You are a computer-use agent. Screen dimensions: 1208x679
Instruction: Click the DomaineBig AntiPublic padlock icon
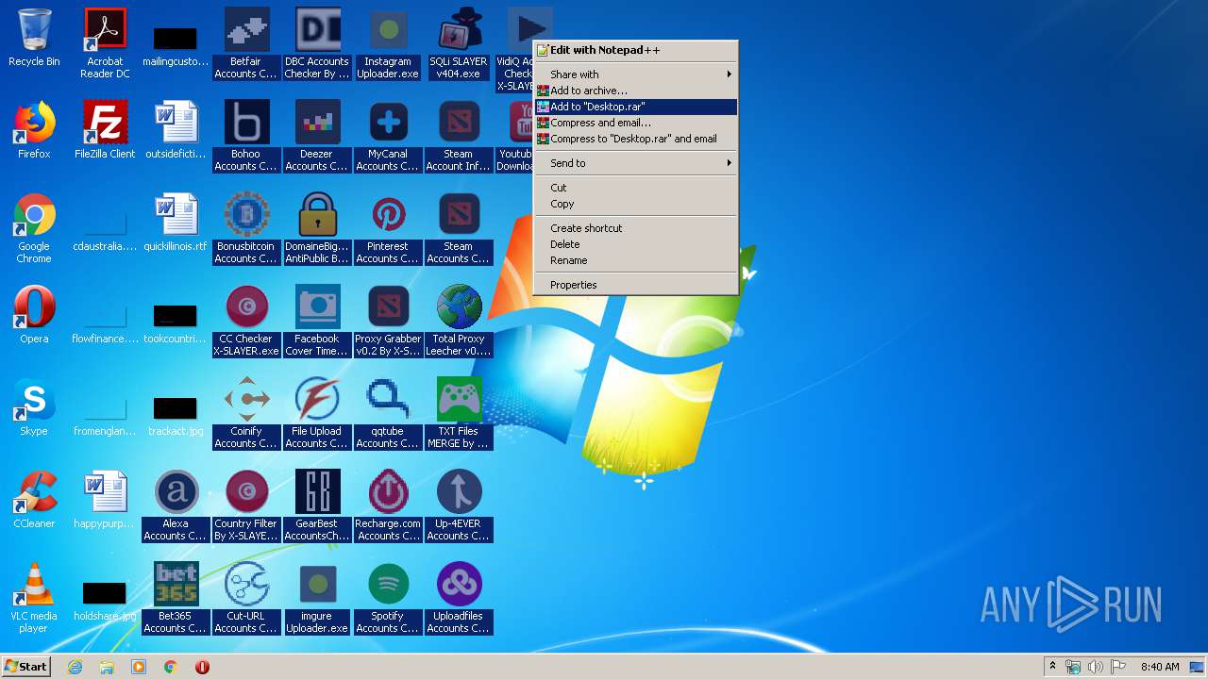click(317, 228)
